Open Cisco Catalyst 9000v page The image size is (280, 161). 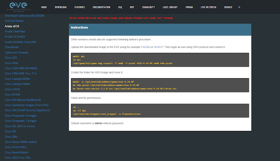click(17, 84)
